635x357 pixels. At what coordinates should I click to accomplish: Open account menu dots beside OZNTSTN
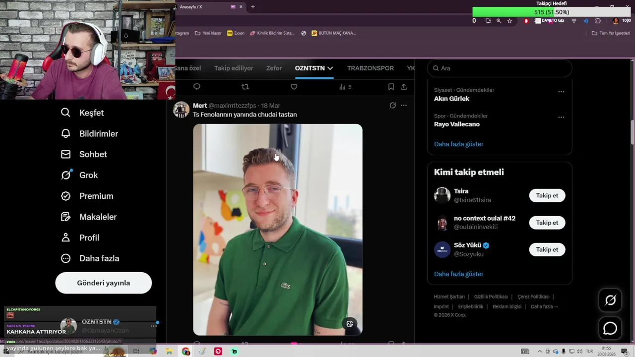point(154,326)
